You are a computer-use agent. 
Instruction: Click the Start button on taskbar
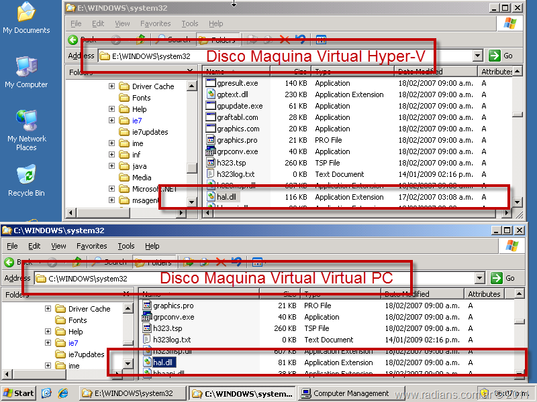coord(19,393)
